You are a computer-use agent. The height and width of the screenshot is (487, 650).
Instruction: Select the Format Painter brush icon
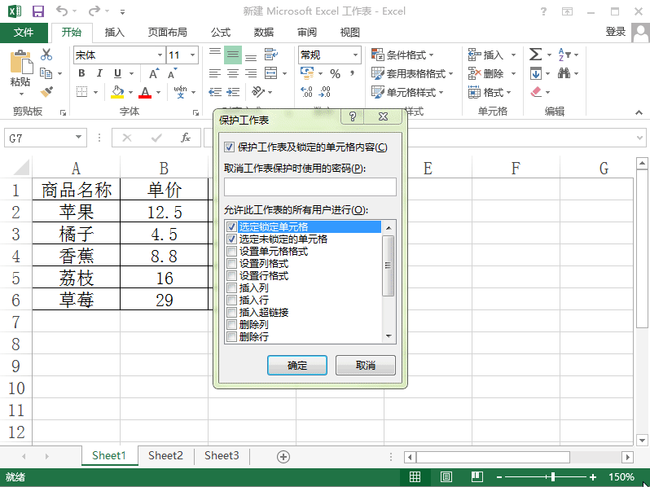[x=46, y=91]
